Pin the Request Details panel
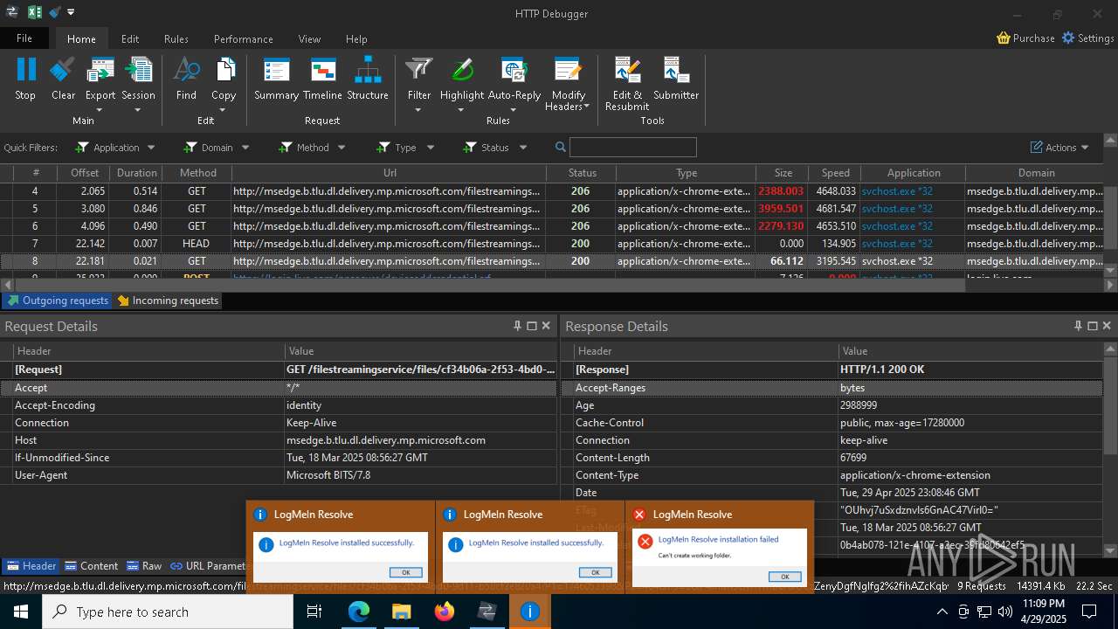This screenshot has height=629, width=1118. point(517,326)
